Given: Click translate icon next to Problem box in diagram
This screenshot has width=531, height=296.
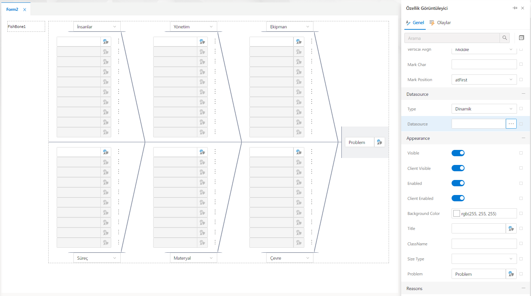Looking at the screenshot, I should (380, 142).
